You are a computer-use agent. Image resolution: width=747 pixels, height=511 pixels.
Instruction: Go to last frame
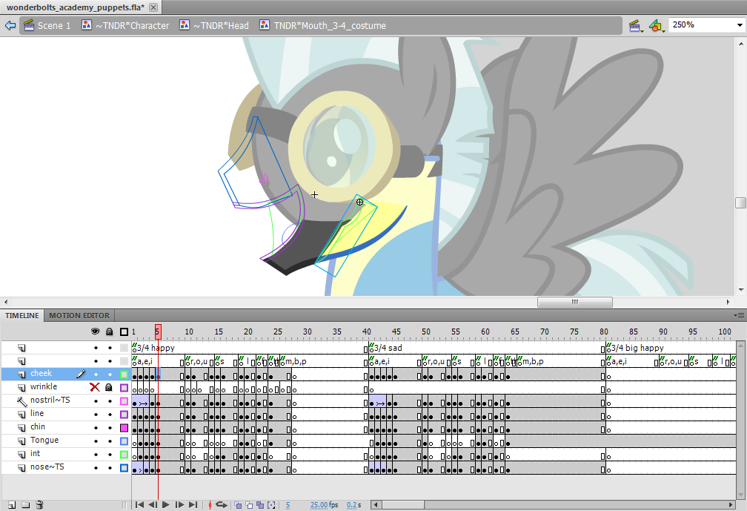(193, 505)
